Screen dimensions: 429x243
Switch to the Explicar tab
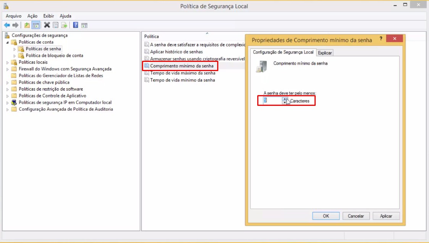[x=325, y=53]
